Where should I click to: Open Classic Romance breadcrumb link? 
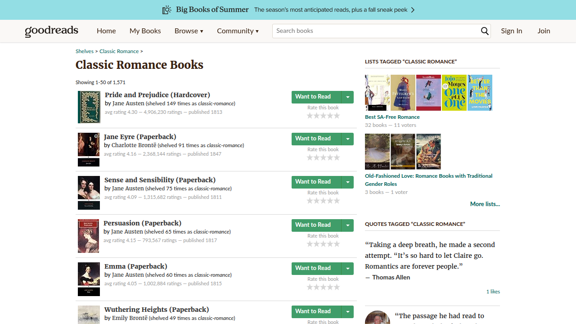(119, 51)
